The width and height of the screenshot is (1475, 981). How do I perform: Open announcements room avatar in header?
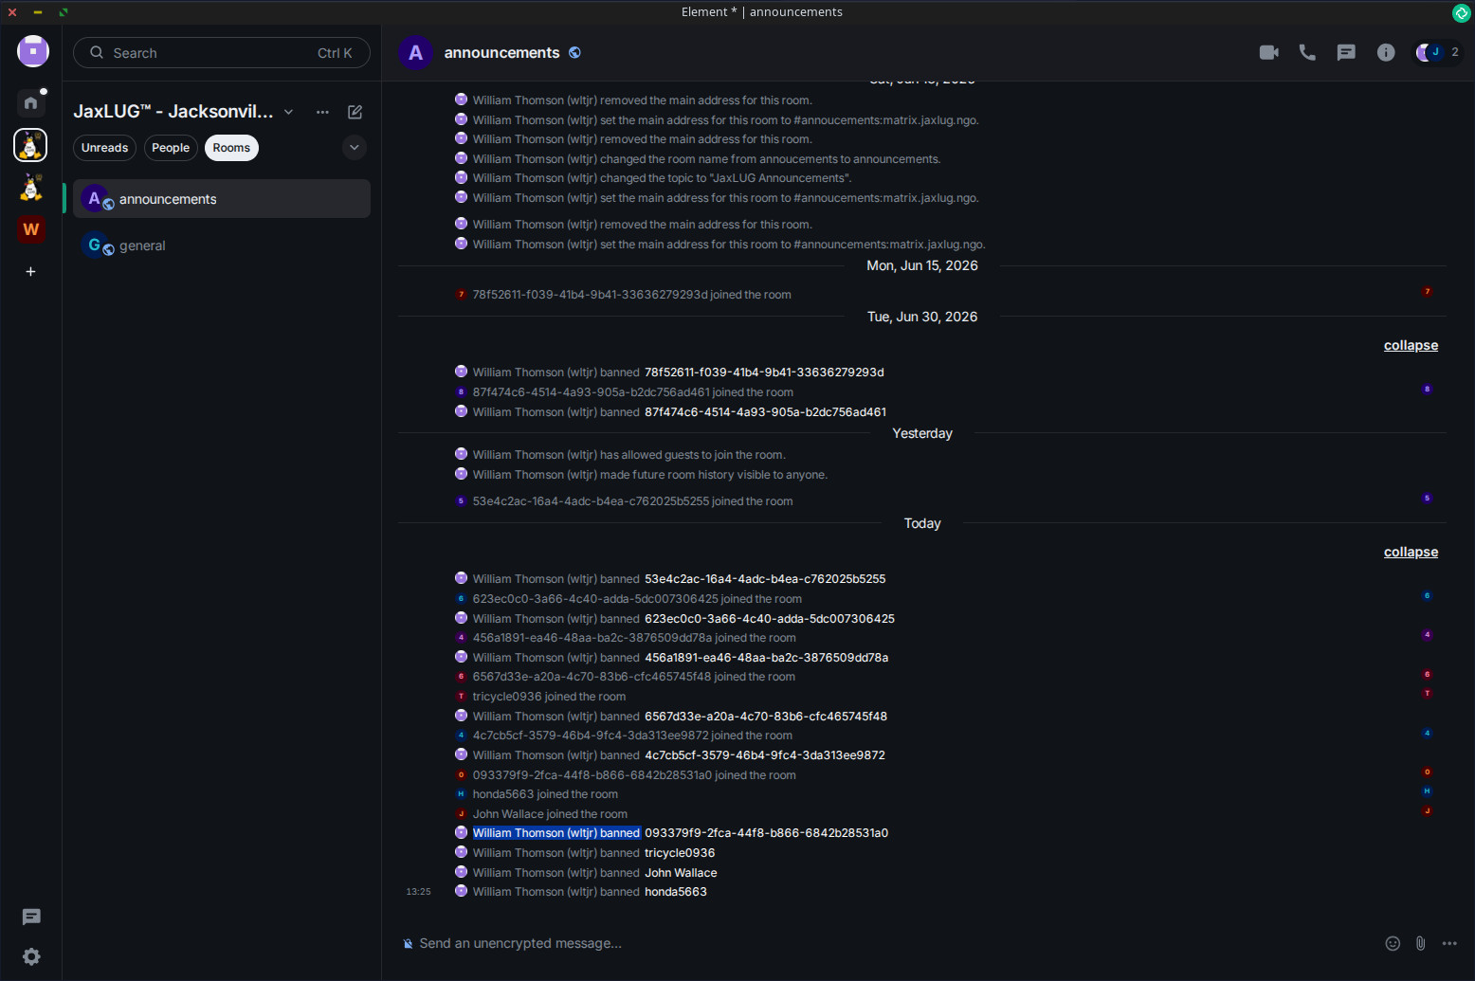click(x=415, y=53)
